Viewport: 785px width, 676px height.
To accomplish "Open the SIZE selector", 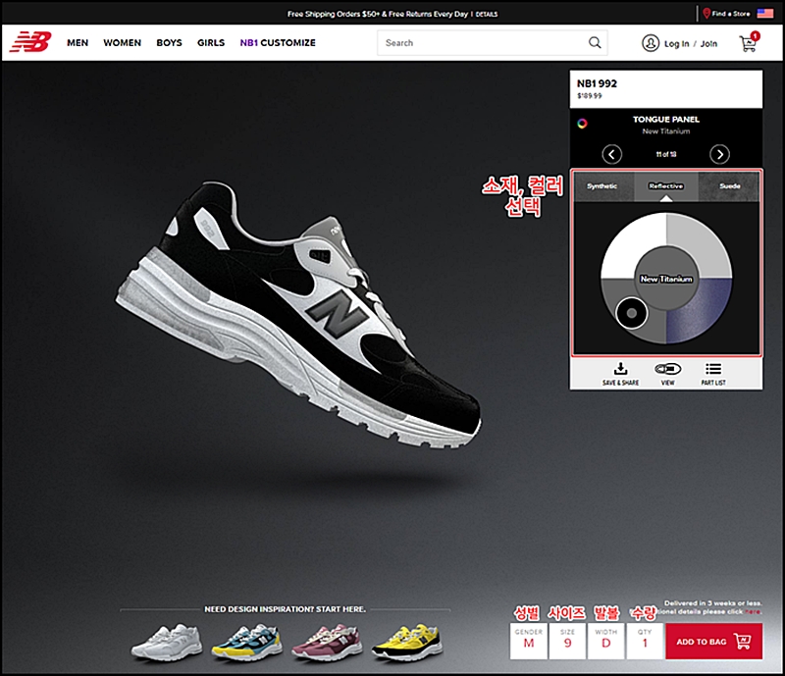I will coord(567,642).
